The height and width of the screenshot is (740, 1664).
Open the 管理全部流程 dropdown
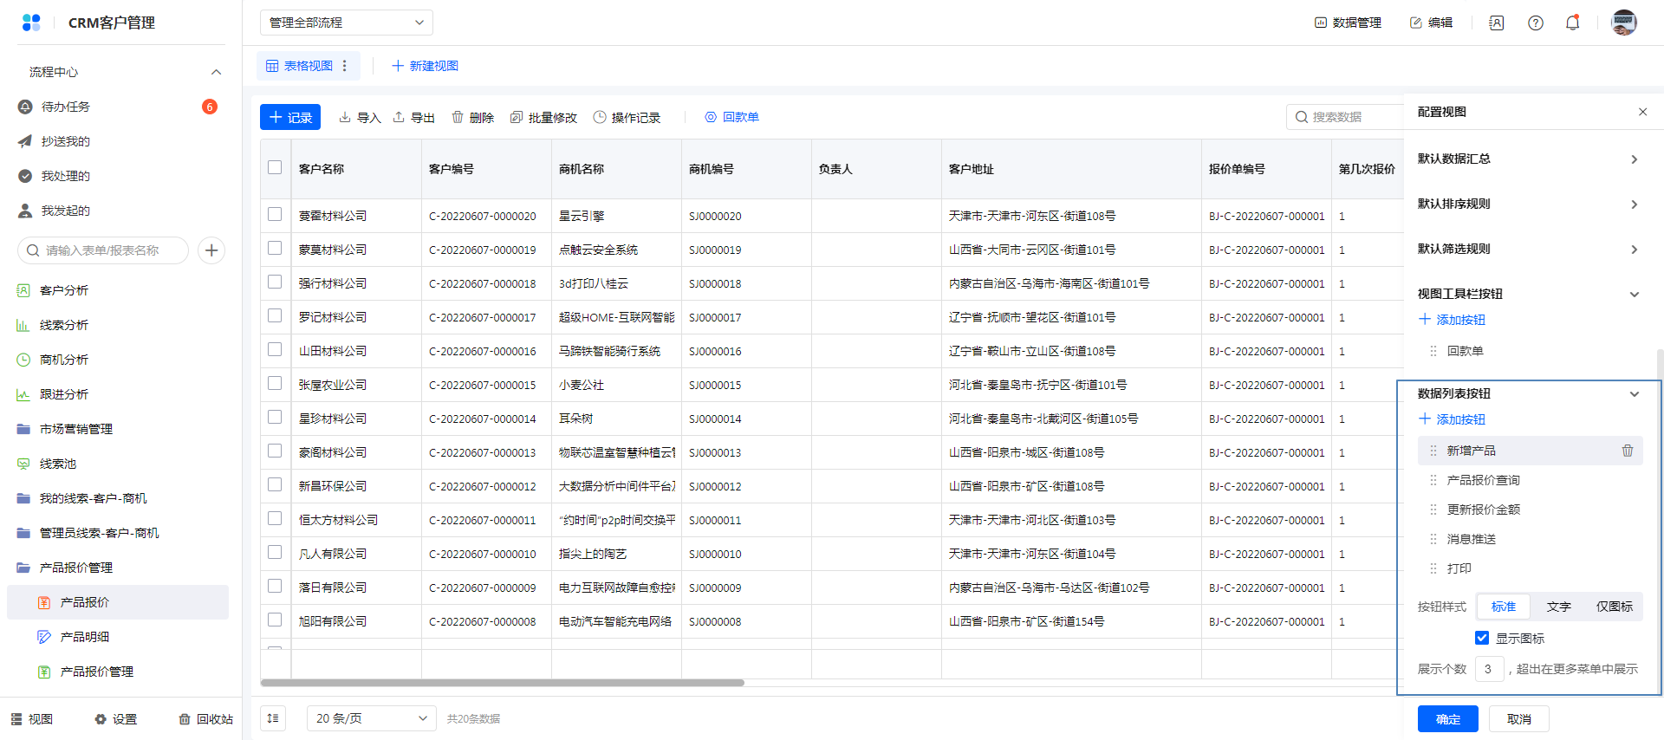[346, 23]
